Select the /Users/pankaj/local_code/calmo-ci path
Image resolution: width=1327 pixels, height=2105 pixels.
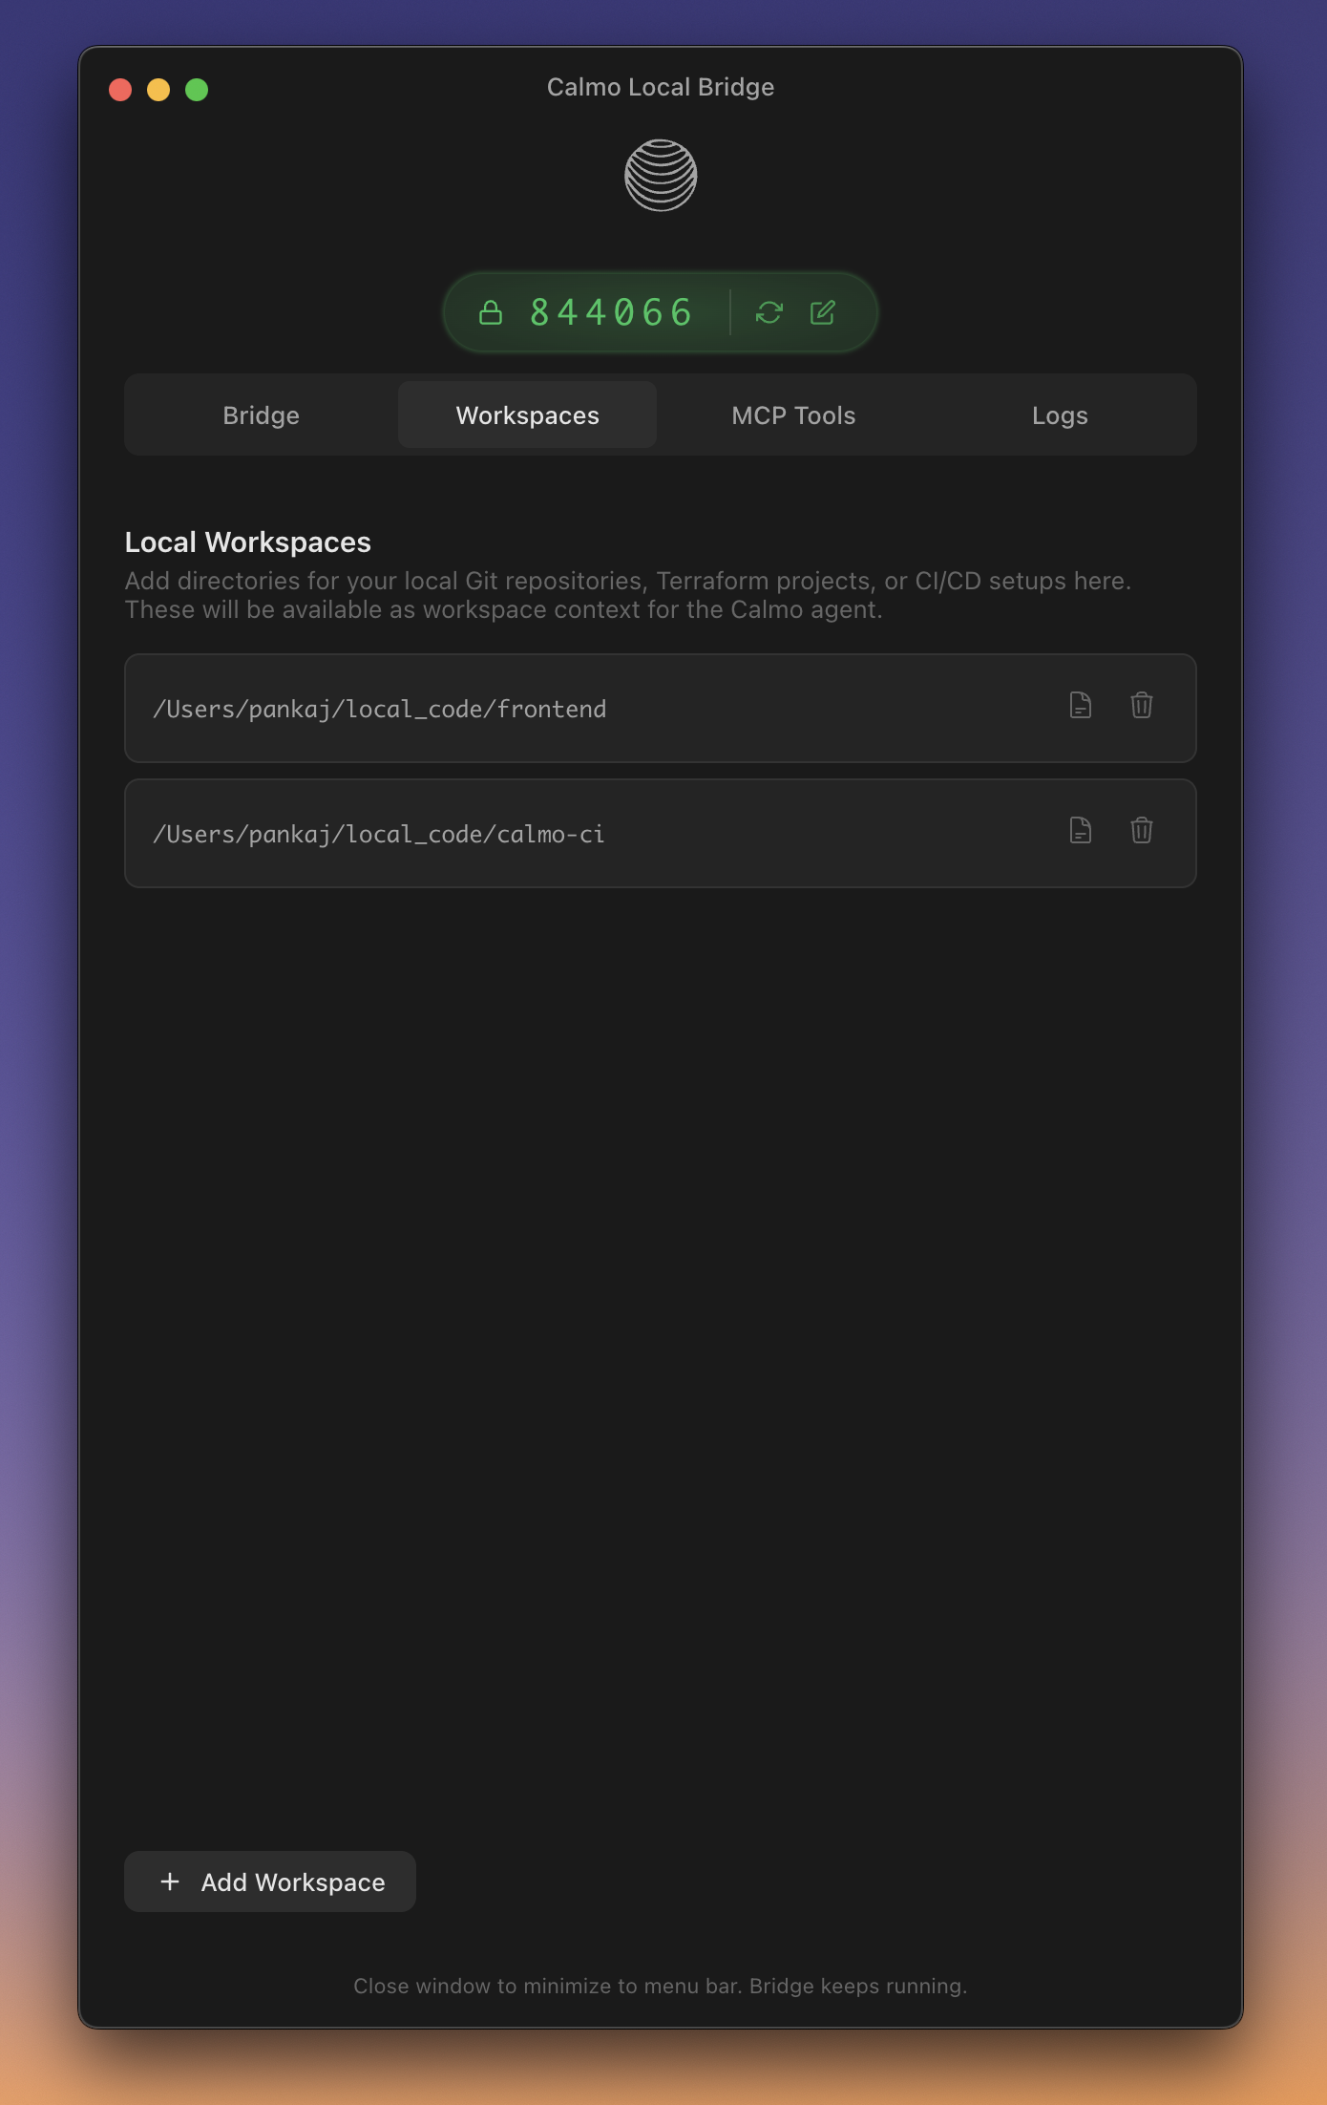click(379, 835)
